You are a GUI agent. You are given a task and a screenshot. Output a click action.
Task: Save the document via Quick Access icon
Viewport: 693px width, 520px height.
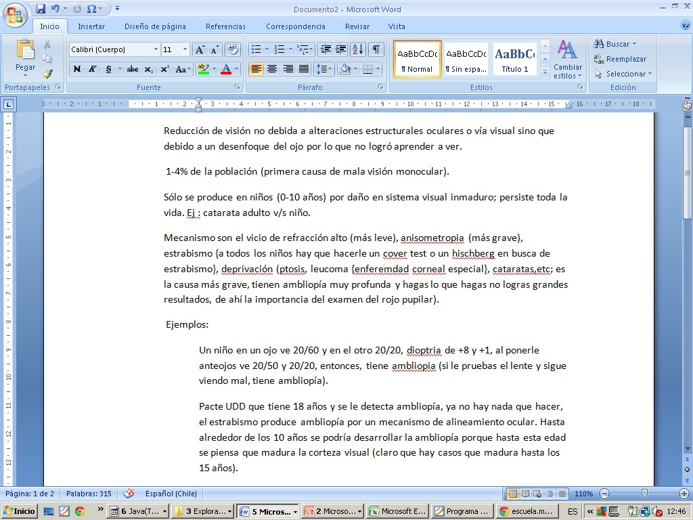(x=41, y=9)
